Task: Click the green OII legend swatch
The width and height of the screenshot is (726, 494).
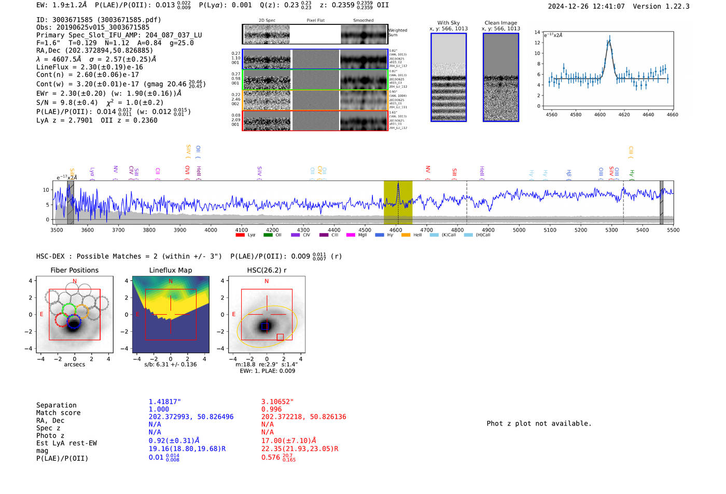Action: 268,235
